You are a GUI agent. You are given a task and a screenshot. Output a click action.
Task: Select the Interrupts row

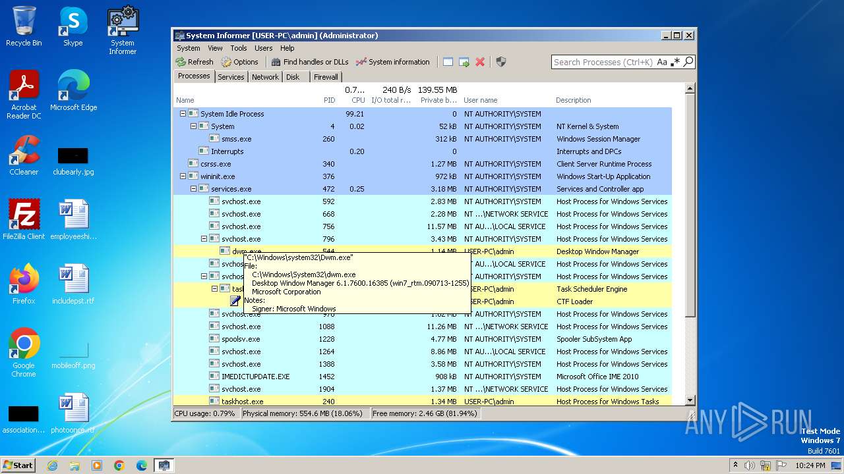[423, 151]
